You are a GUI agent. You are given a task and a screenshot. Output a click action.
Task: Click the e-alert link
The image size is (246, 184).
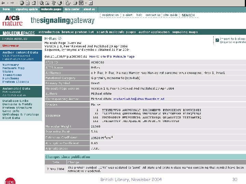pos(127,15)
